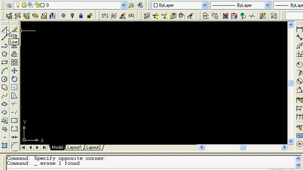Image resolution: width=303 pixels, height=170 pixels.
Task: Select the Radius Dimension tool
Action: [299, 65]
